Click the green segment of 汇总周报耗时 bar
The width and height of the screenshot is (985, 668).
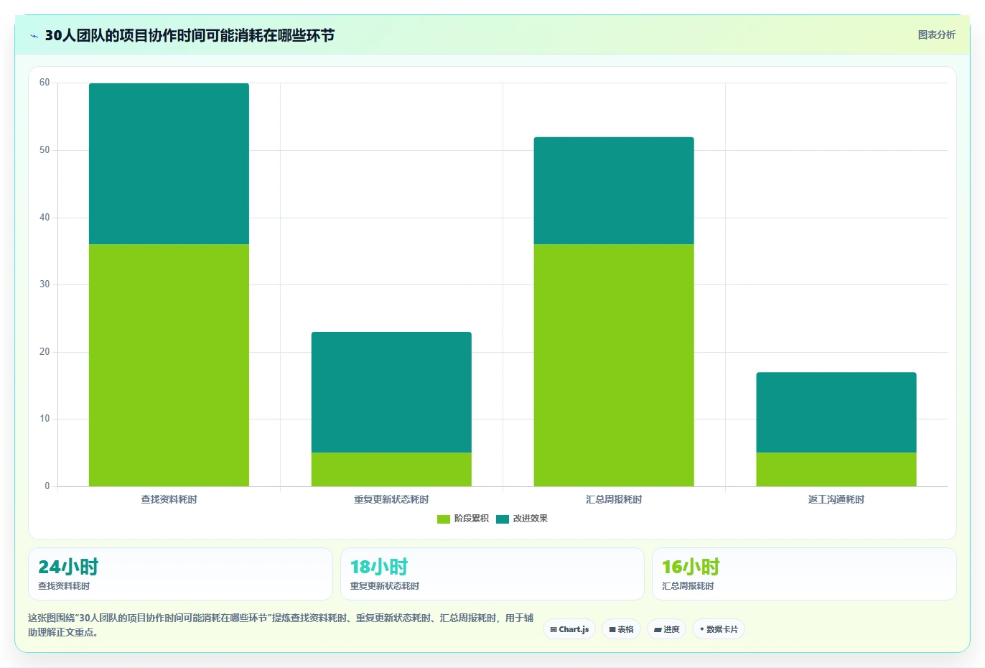click(614, 366)
